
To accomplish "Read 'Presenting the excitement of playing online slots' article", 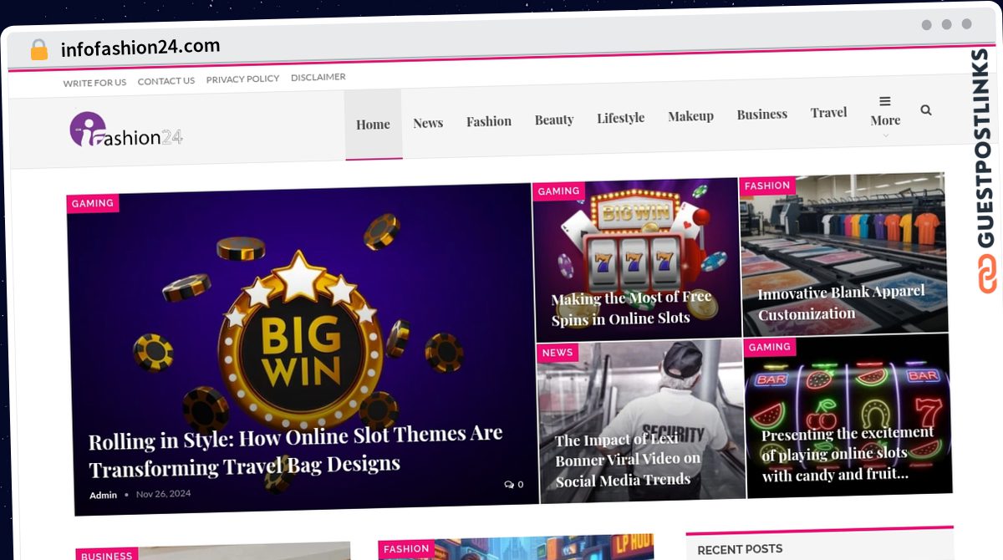I will point(848,454).
